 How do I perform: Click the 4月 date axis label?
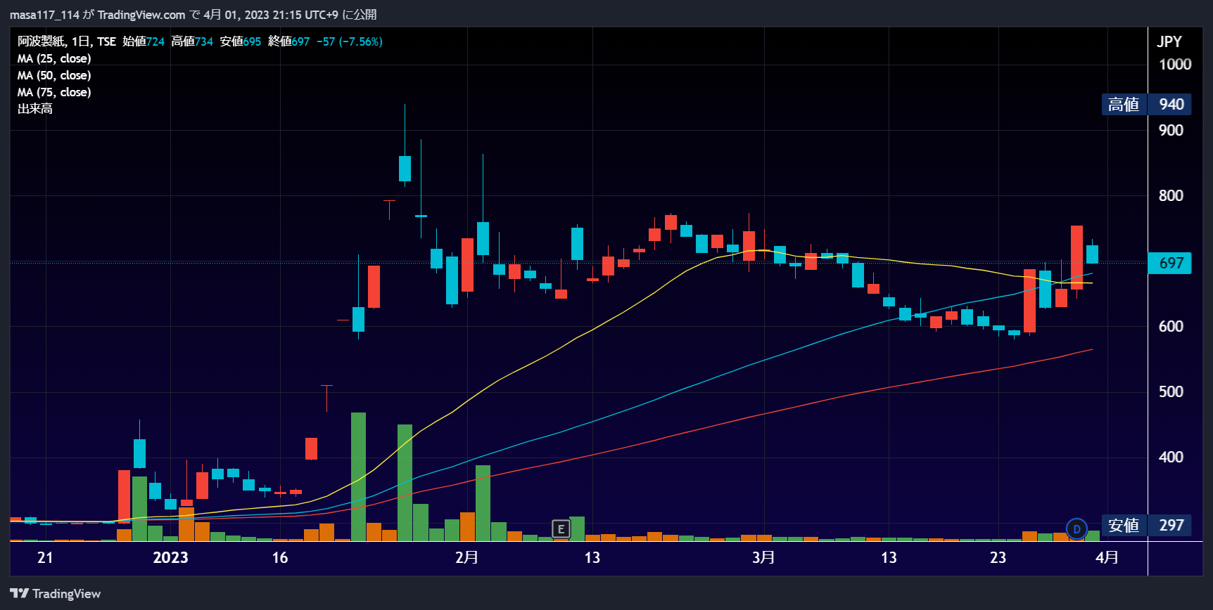coord(1107,557)
